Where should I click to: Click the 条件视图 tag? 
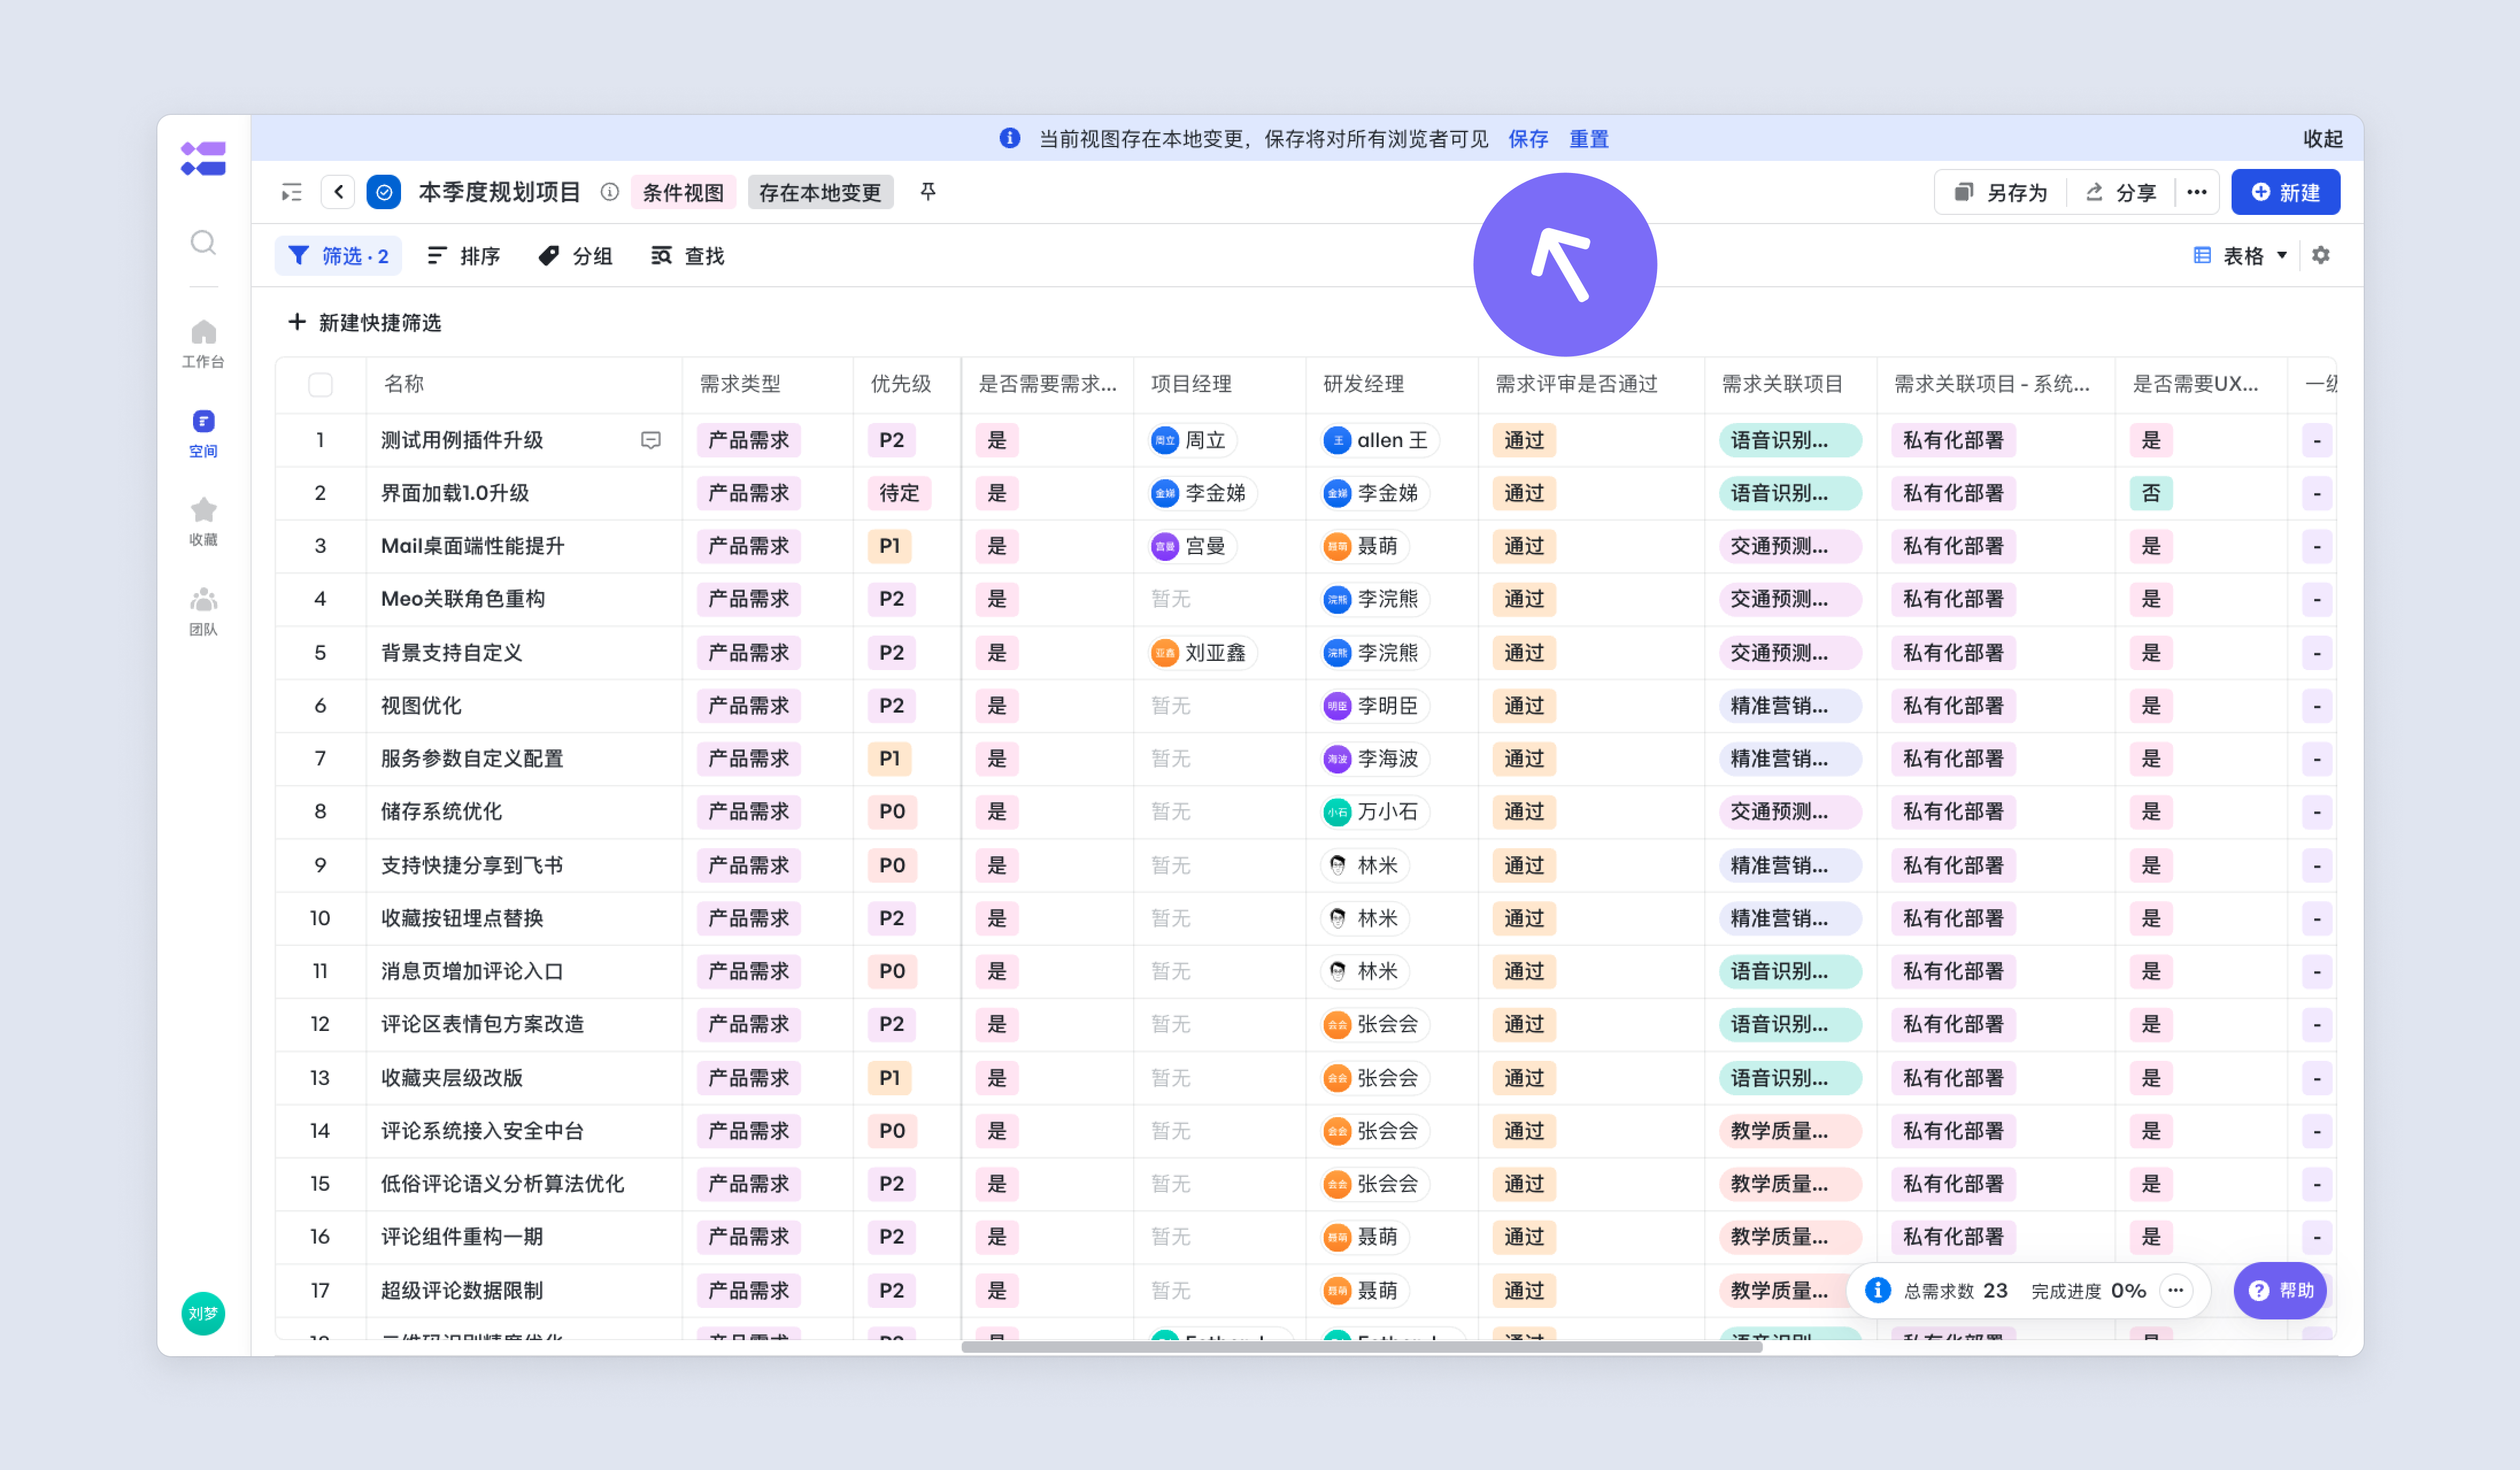click(683, 192)
